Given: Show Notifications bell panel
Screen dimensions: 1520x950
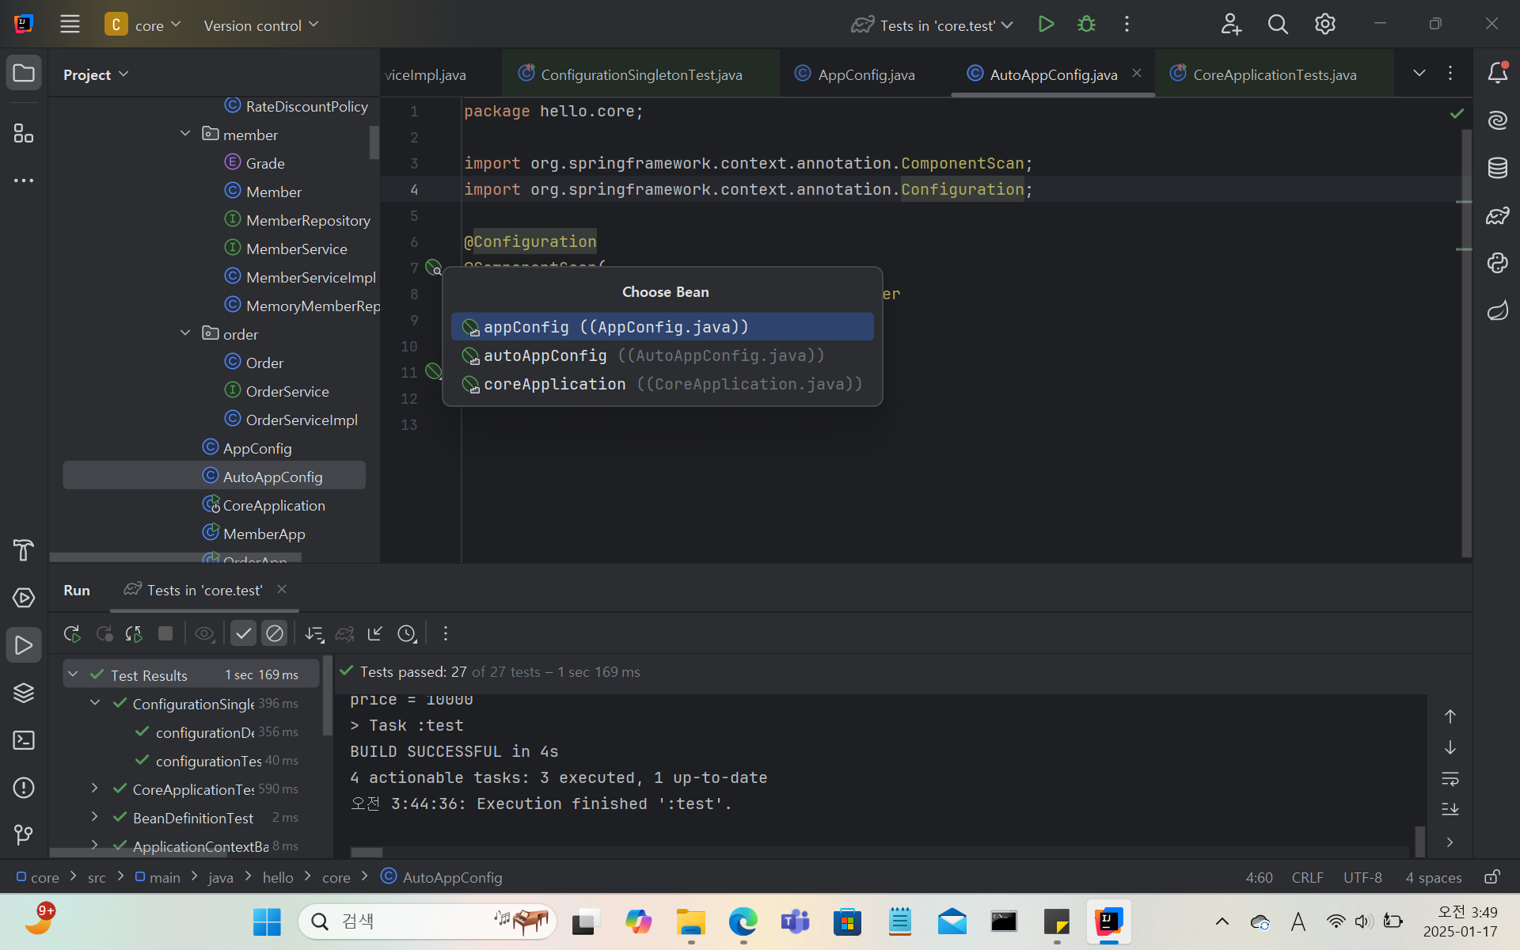Looking at the screenshot, I should point(1497,73).
